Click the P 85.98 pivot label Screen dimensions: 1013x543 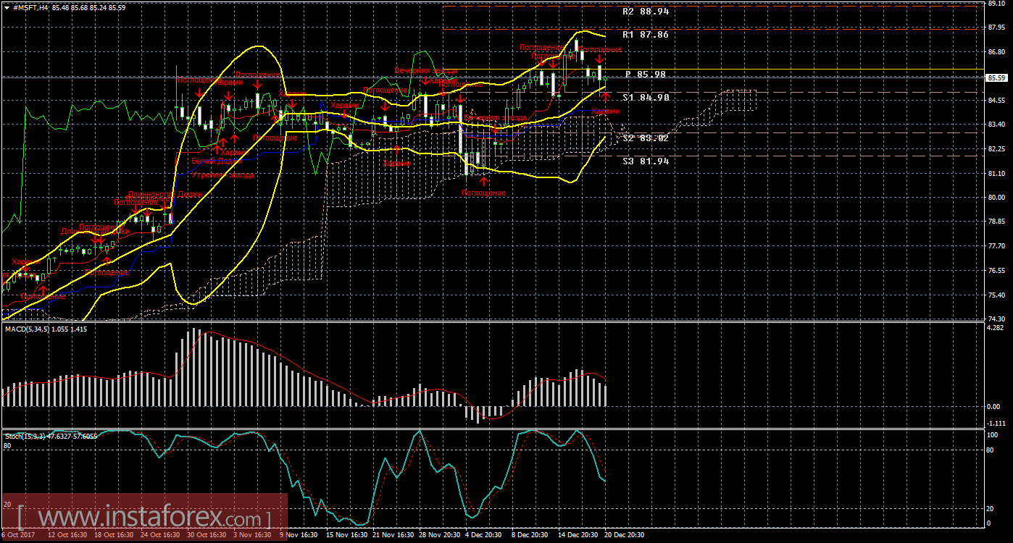tap(646, 74)
